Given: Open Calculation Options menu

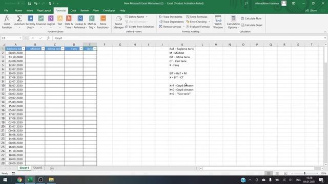Looking at the screenshot, I should [x=233, y=22].
